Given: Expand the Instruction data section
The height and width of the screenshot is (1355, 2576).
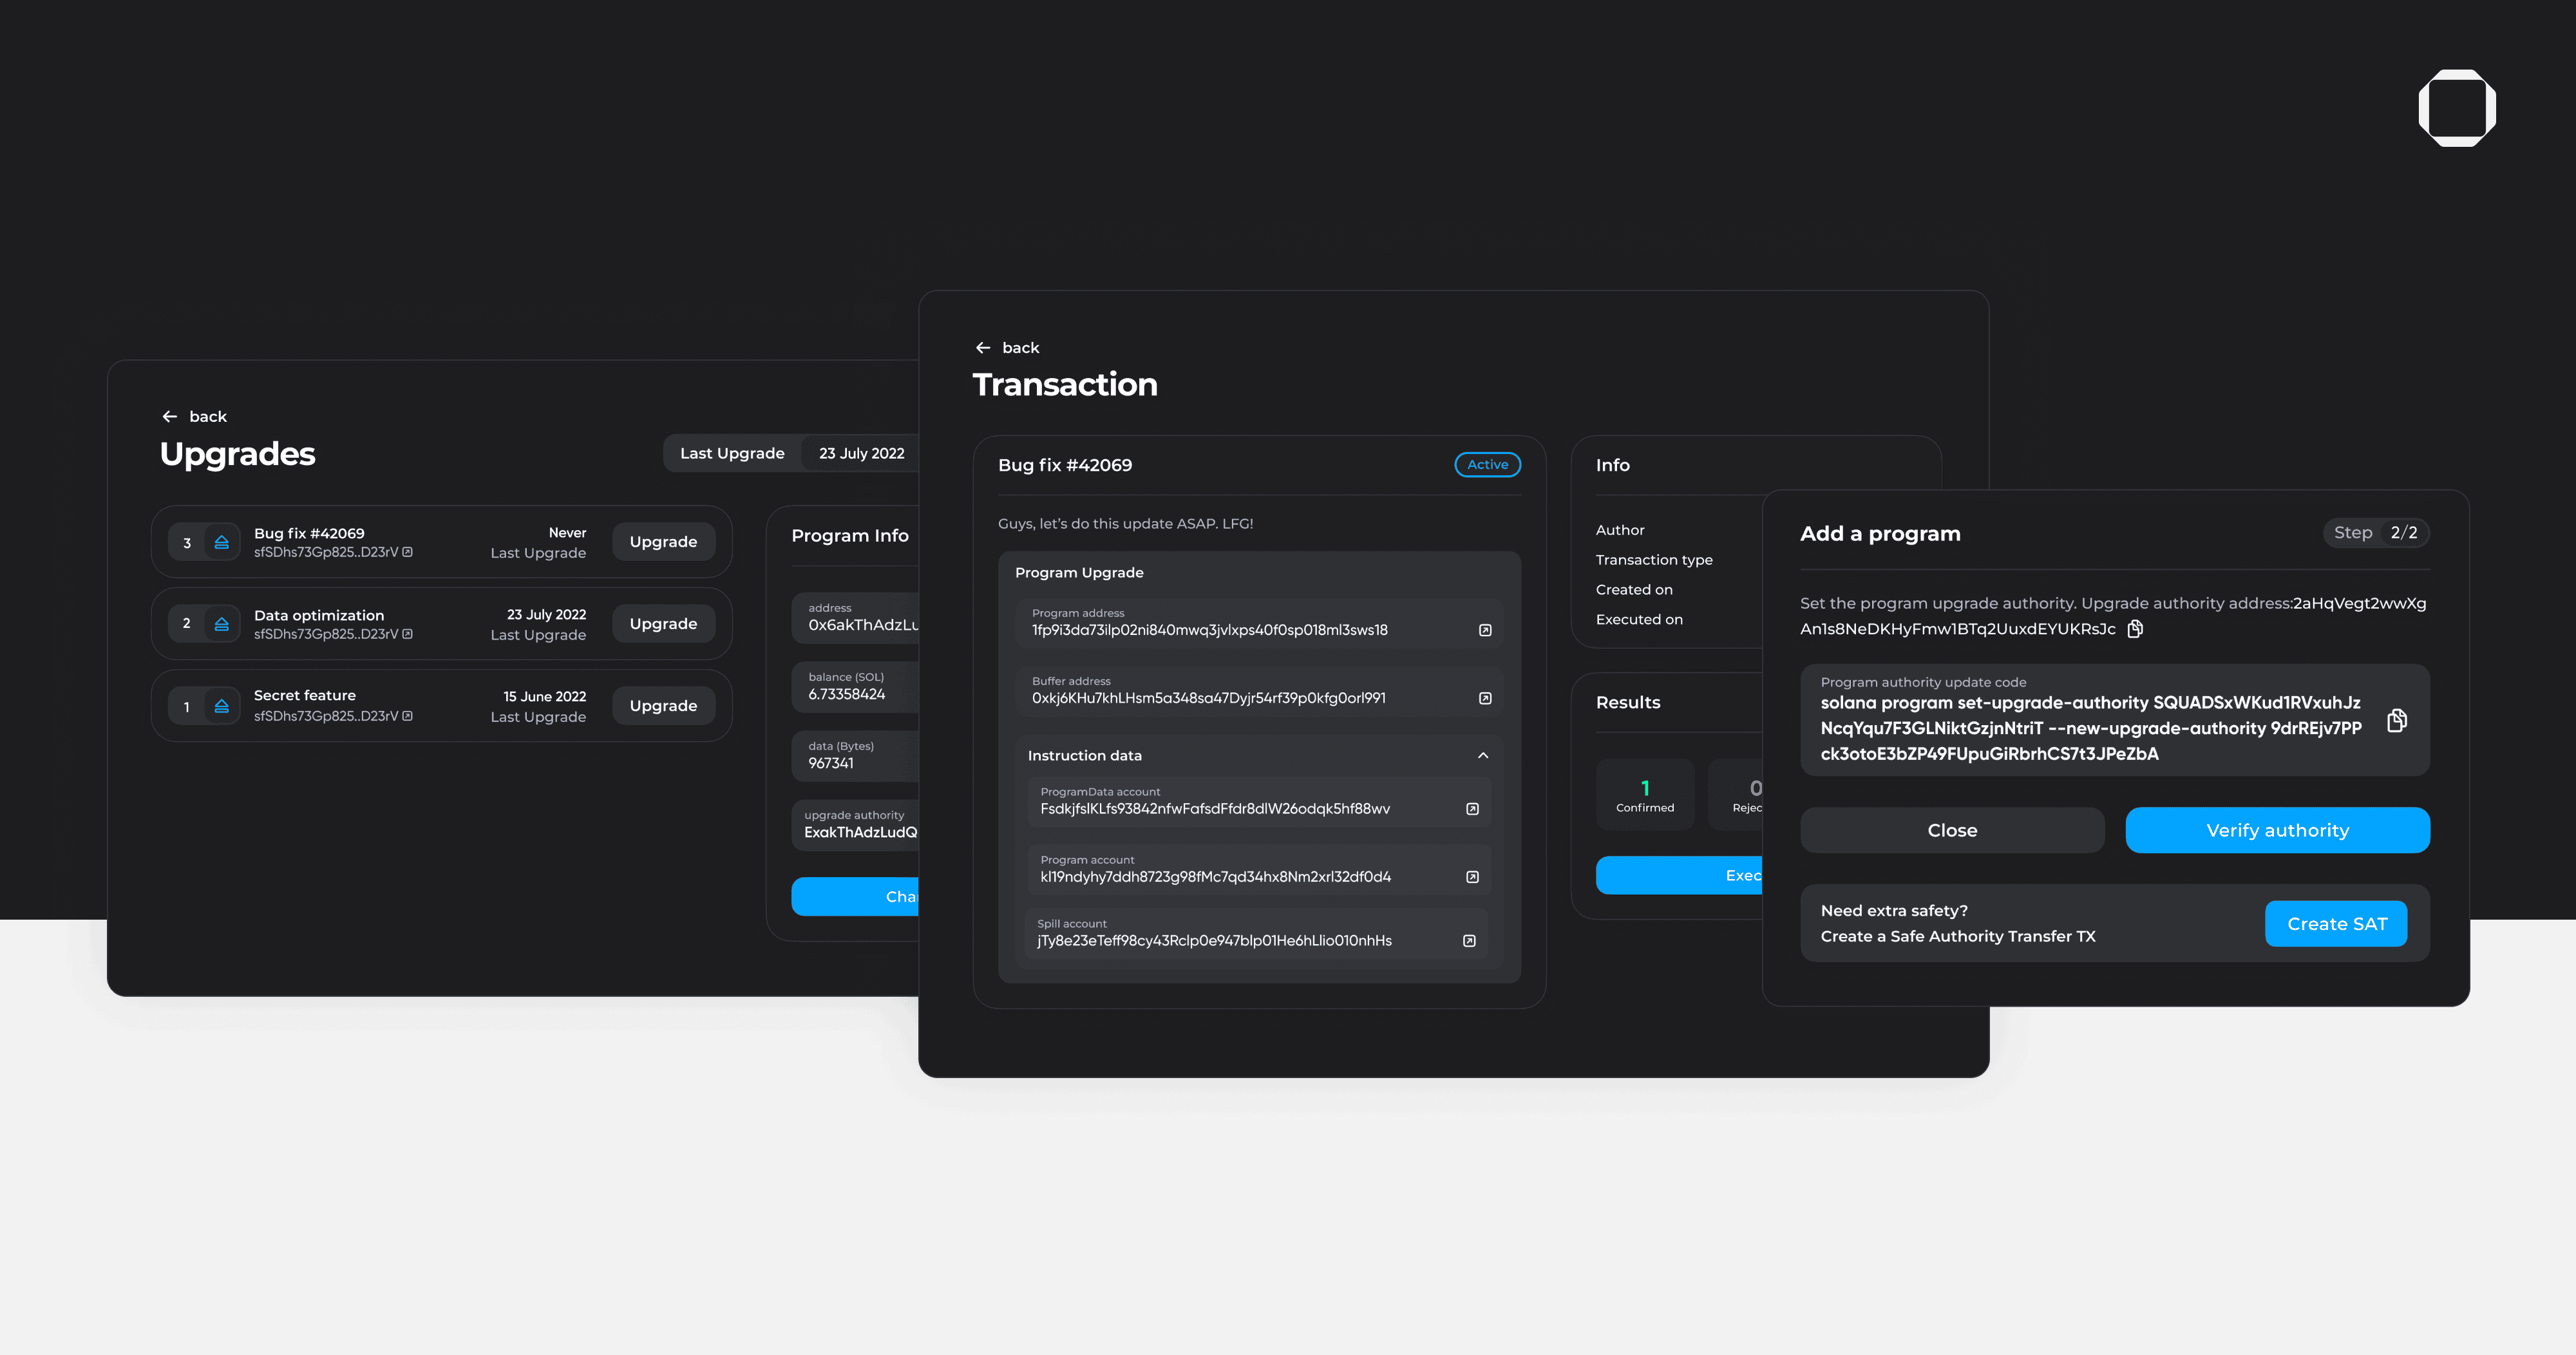Looking at the screenshot, I should coord(1481,753).
